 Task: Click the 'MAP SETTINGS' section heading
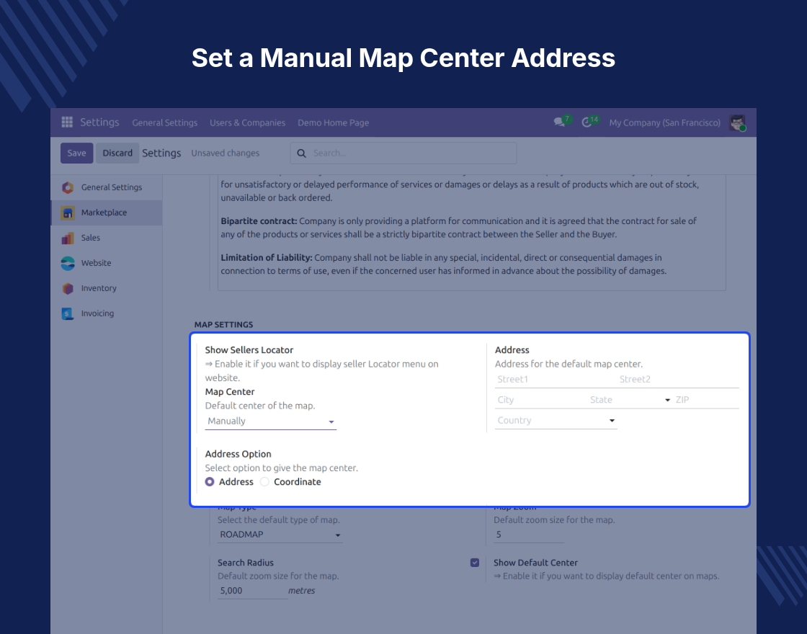223,325
